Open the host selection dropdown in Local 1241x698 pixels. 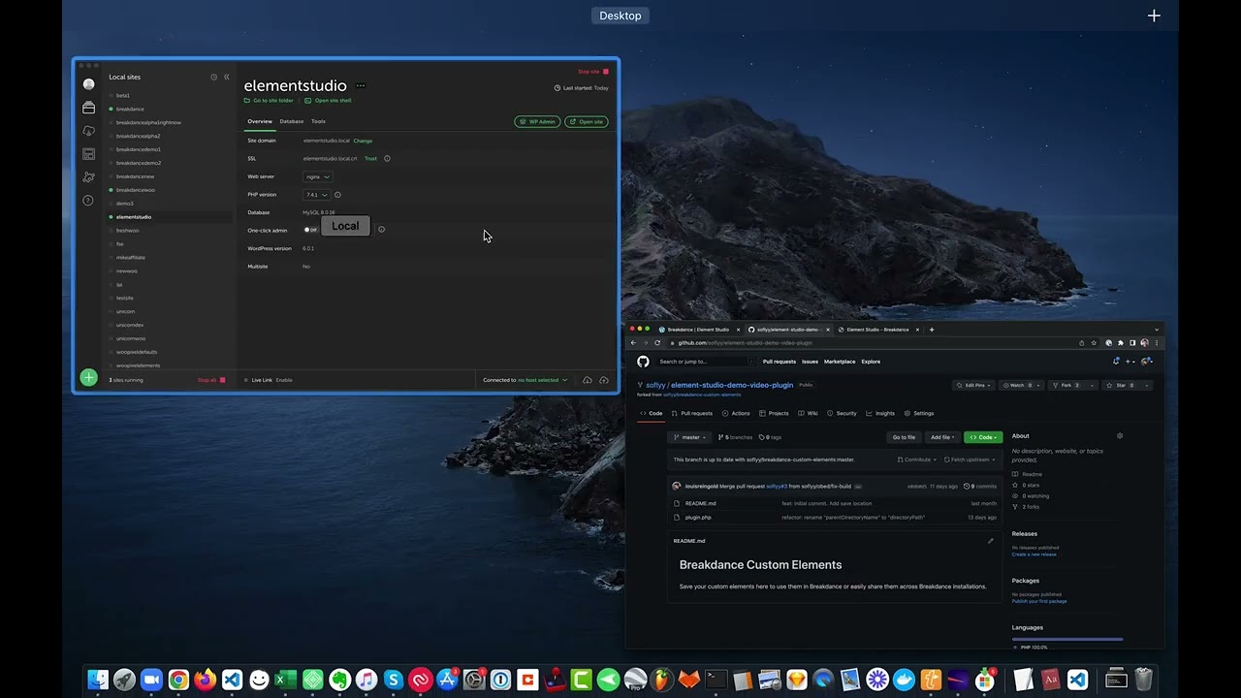543,380
